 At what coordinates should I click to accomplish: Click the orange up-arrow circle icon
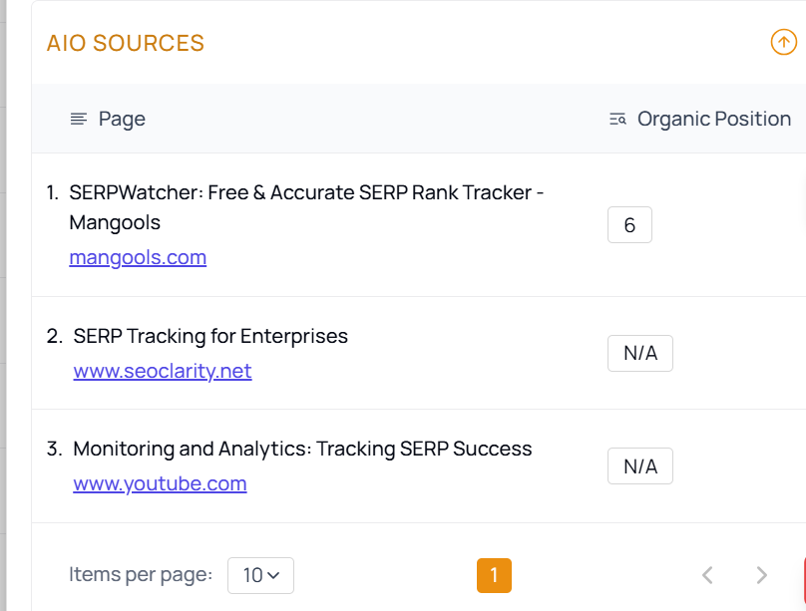[x=783, y=42]
